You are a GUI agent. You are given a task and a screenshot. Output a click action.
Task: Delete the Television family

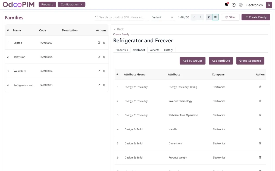(x=104, y=57)
